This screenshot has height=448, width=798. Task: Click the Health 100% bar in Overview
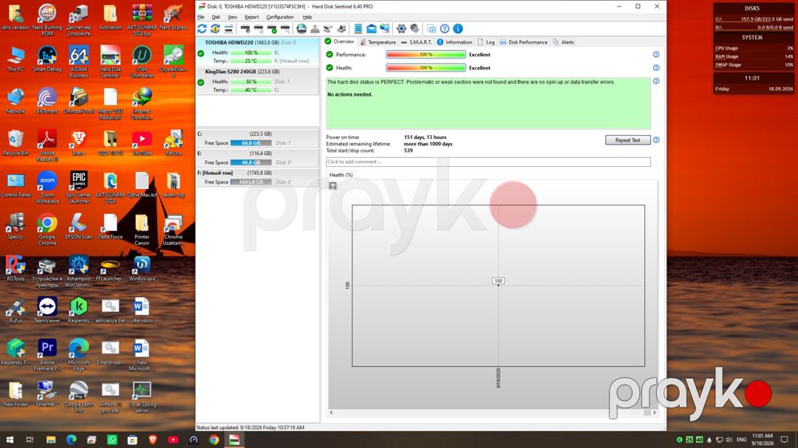426,68
